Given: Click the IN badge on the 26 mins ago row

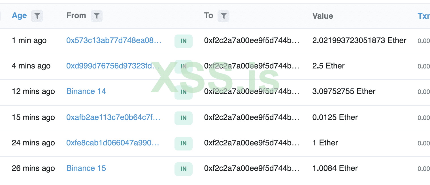Looking at the screenshot, I should tap(184, 169).
